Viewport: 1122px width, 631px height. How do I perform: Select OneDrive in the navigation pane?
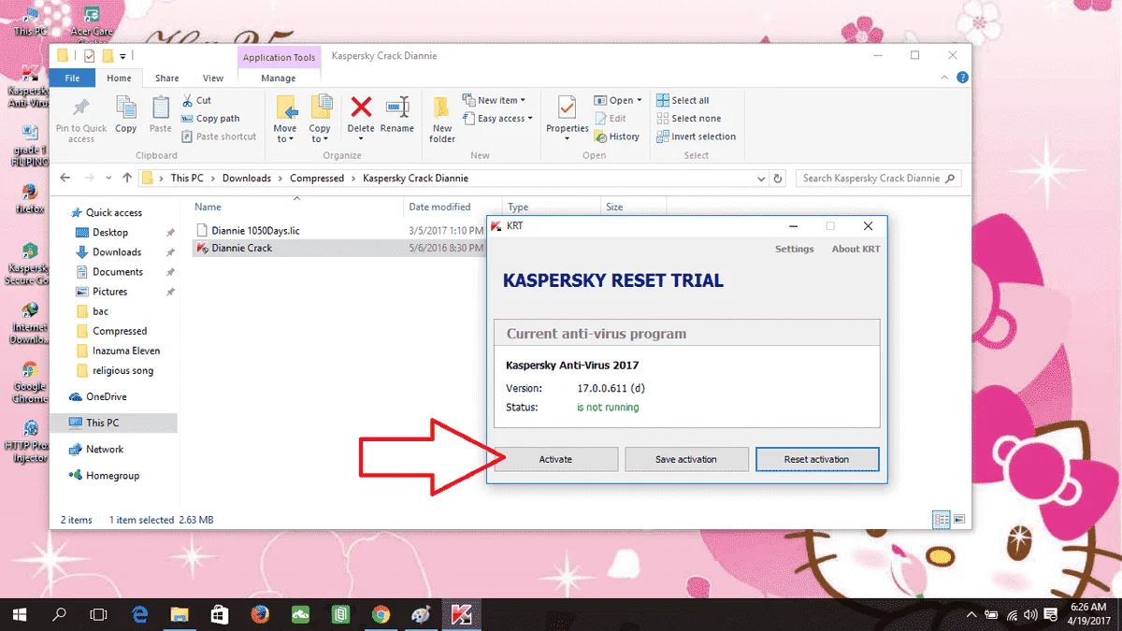(106, 396)
